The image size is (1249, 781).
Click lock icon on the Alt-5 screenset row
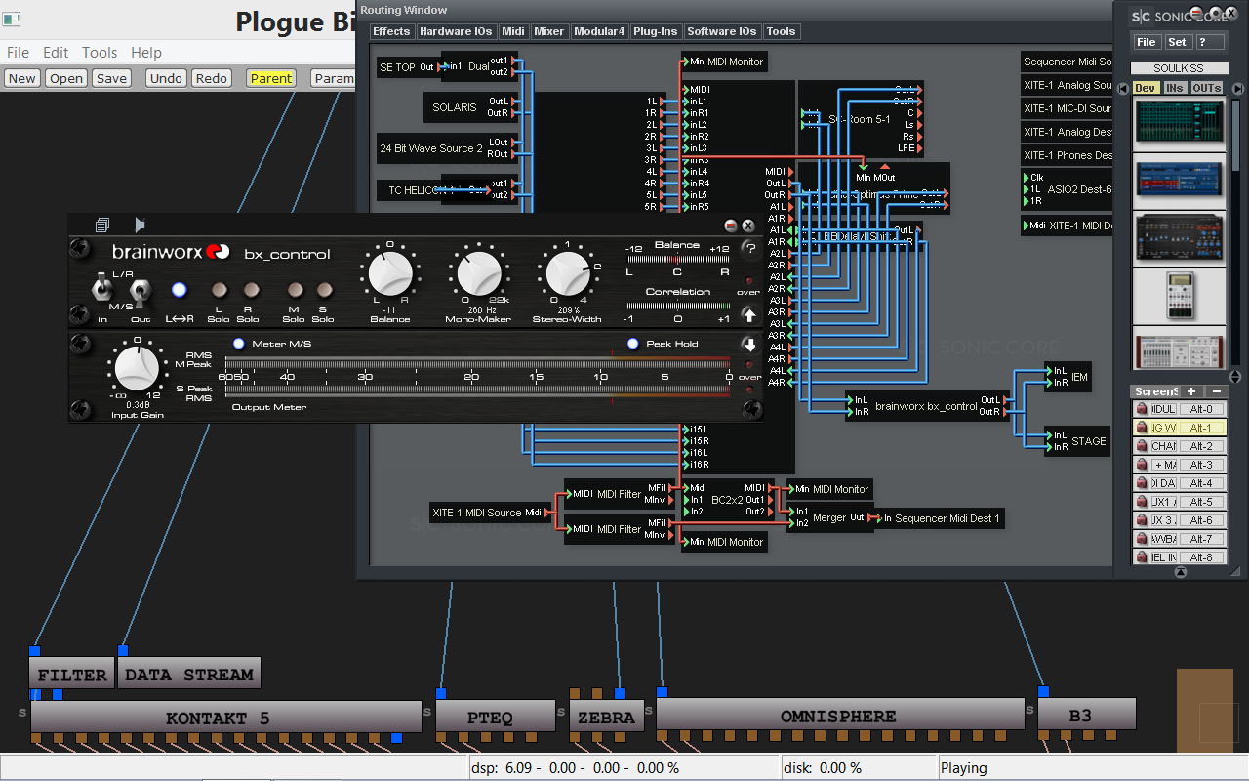click(1141, 502)
